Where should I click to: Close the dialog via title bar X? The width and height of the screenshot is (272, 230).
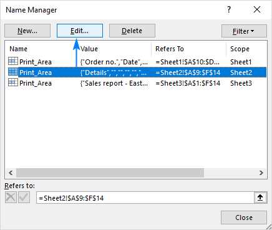point(257,9)
